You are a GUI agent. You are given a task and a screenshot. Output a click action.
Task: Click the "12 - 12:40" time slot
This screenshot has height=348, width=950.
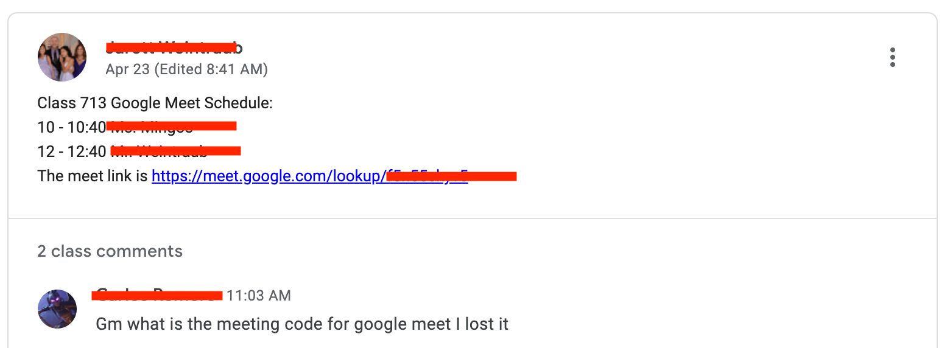(x=71, y=151)
